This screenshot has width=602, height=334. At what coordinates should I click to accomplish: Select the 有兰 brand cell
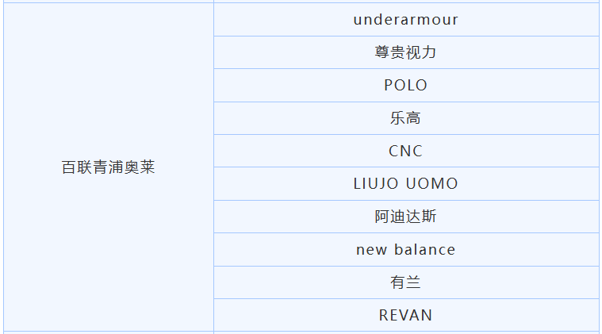[405, 282]
